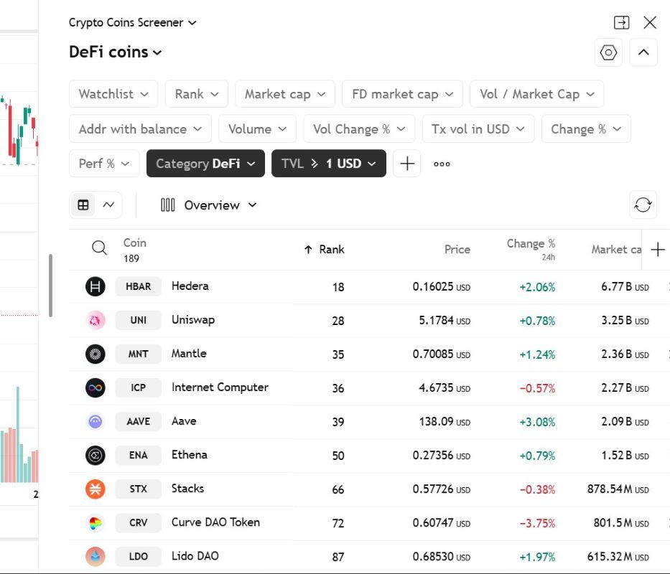Open TVL > 1 USD filter

329,164
